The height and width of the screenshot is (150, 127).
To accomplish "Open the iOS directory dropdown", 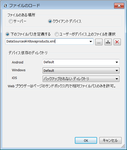I will (81, 79).
